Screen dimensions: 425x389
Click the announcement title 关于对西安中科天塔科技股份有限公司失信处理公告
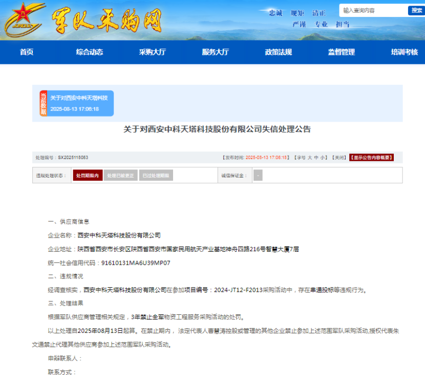217,129
